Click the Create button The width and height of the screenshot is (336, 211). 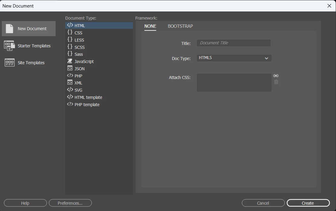coord(308,203)
